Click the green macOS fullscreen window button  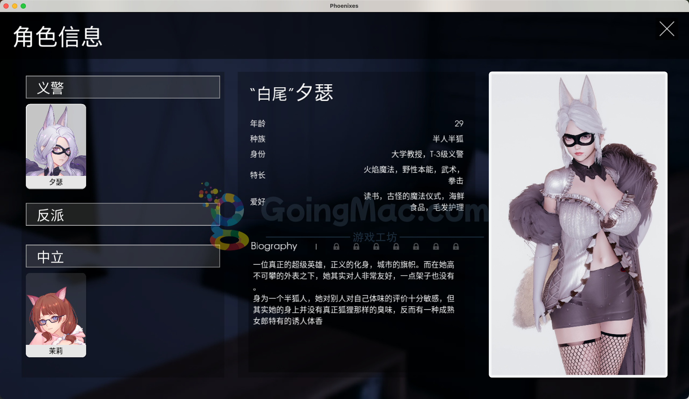23,6
